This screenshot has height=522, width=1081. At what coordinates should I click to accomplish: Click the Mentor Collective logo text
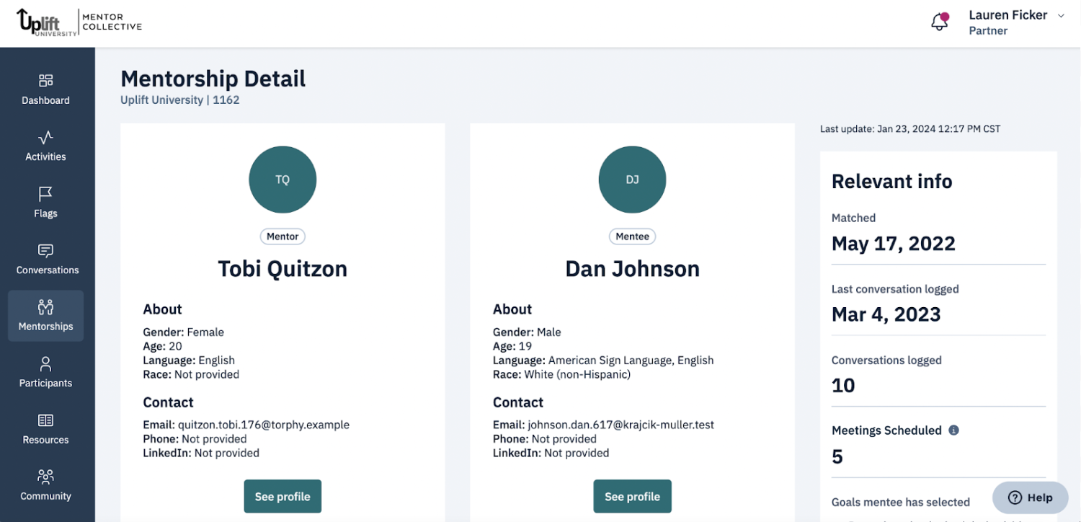(x=112, y=22)
